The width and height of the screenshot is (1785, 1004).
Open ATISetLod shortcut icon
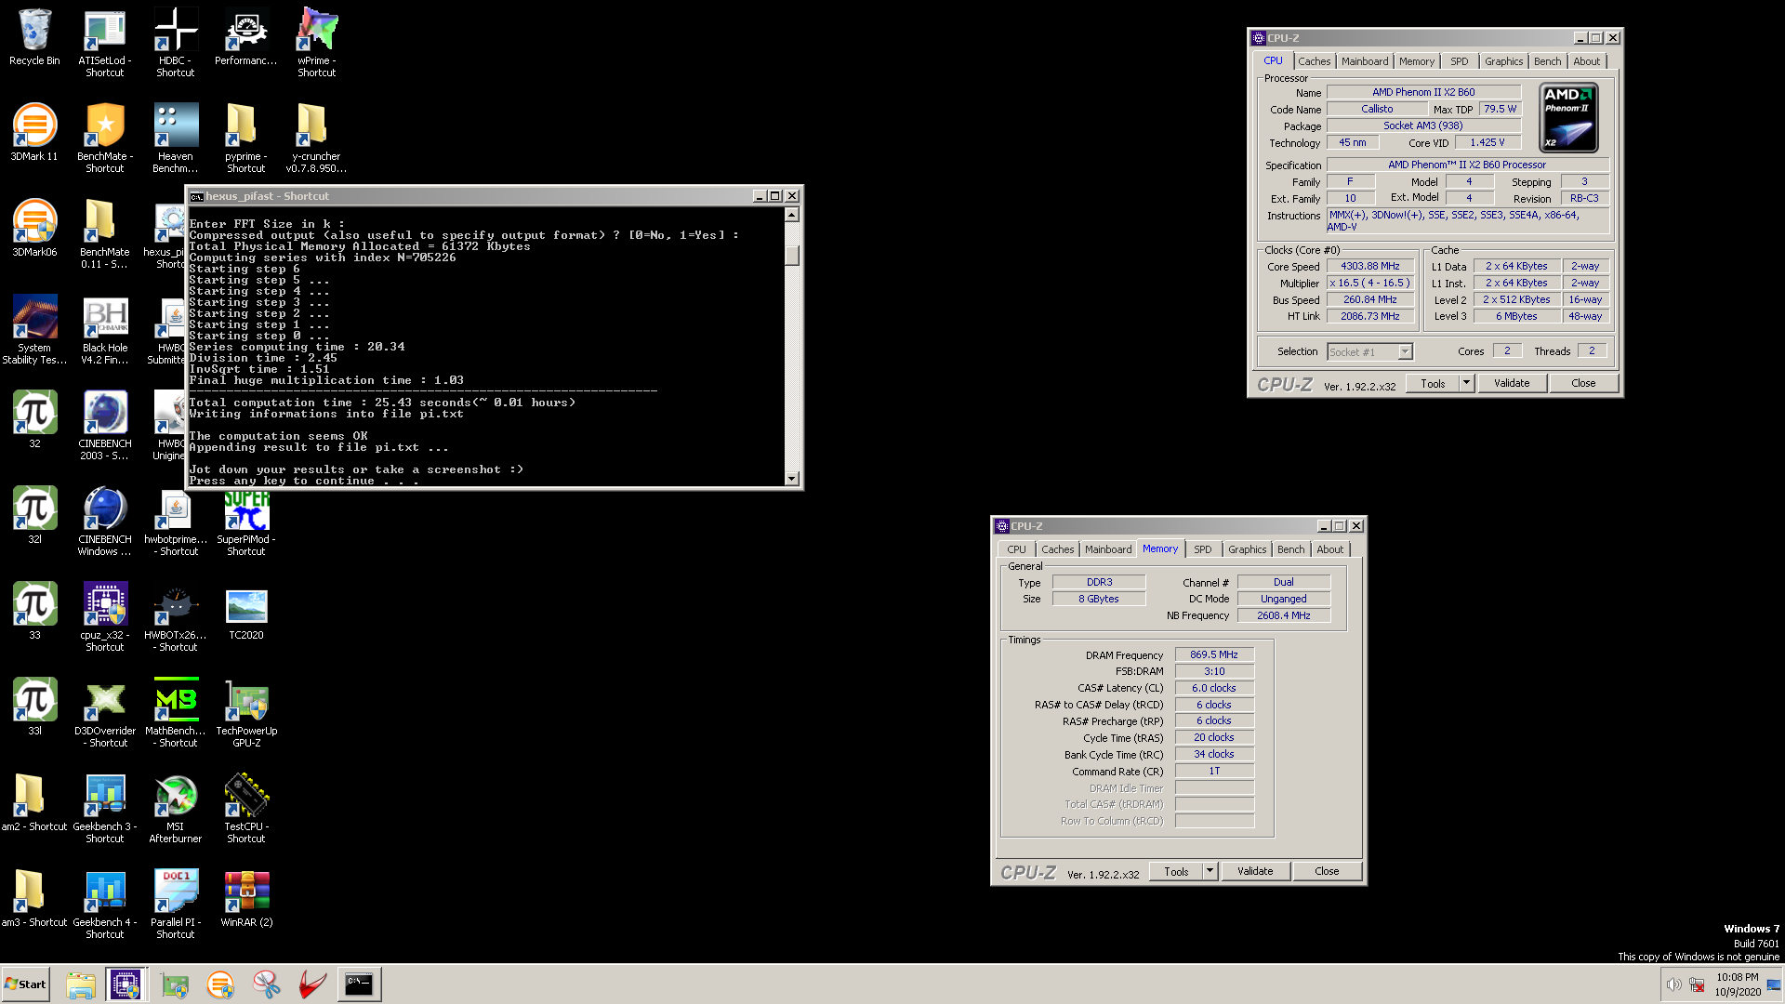coord(105,42)
